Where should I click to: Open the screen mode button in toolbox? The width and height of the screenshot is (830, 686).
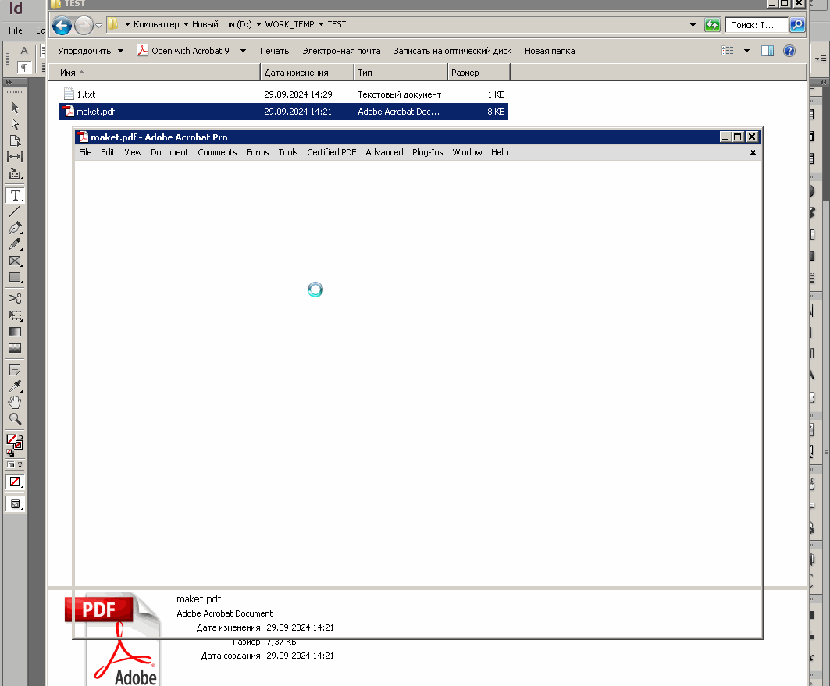point(15,504)
